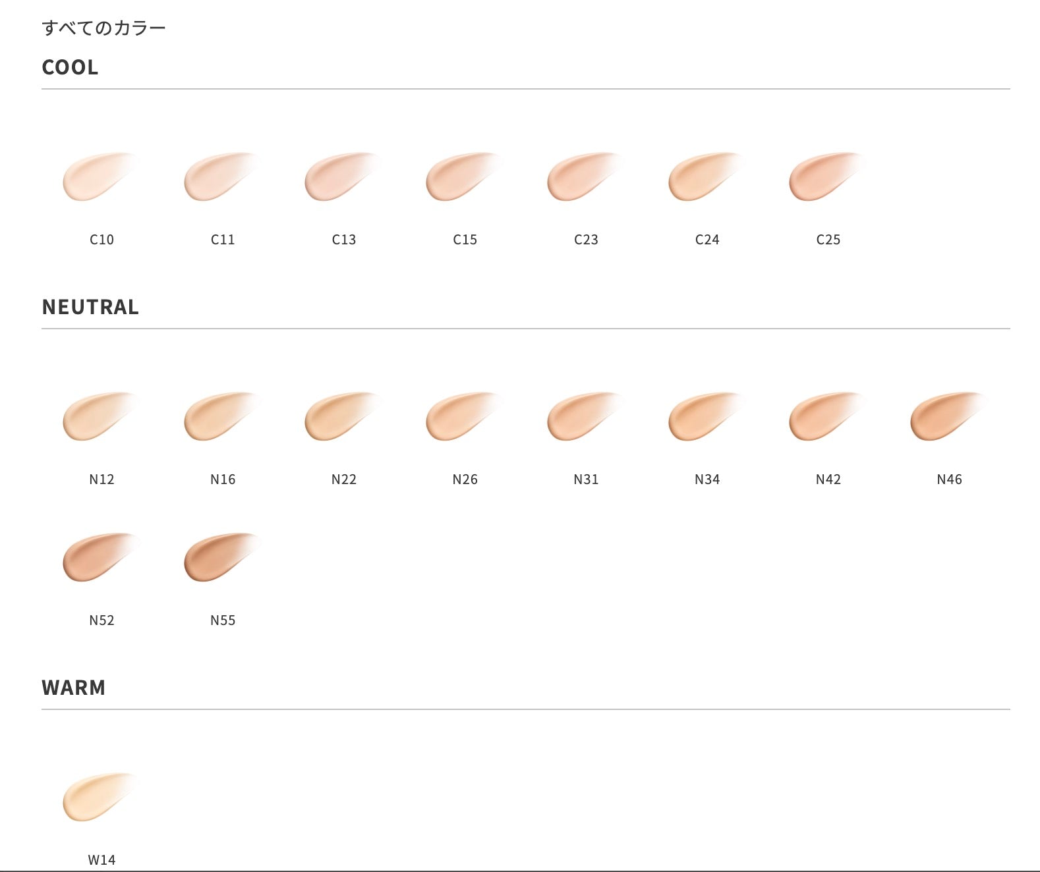Choose the C11 foundation swatch
This screenshot has height=872, width=1040.
(x=217, y=178)
